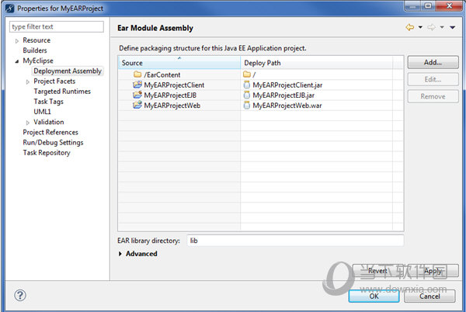Click the MyEARProjectEJB project icon
The width and height of the screenshot is (466, 312).
pos(137,95)
